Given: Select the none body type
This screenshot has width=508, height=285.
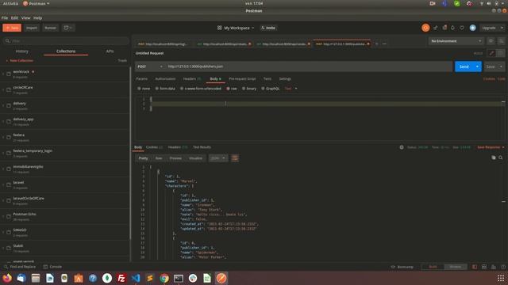Looking at the screenshot, I should click(144, 89).
